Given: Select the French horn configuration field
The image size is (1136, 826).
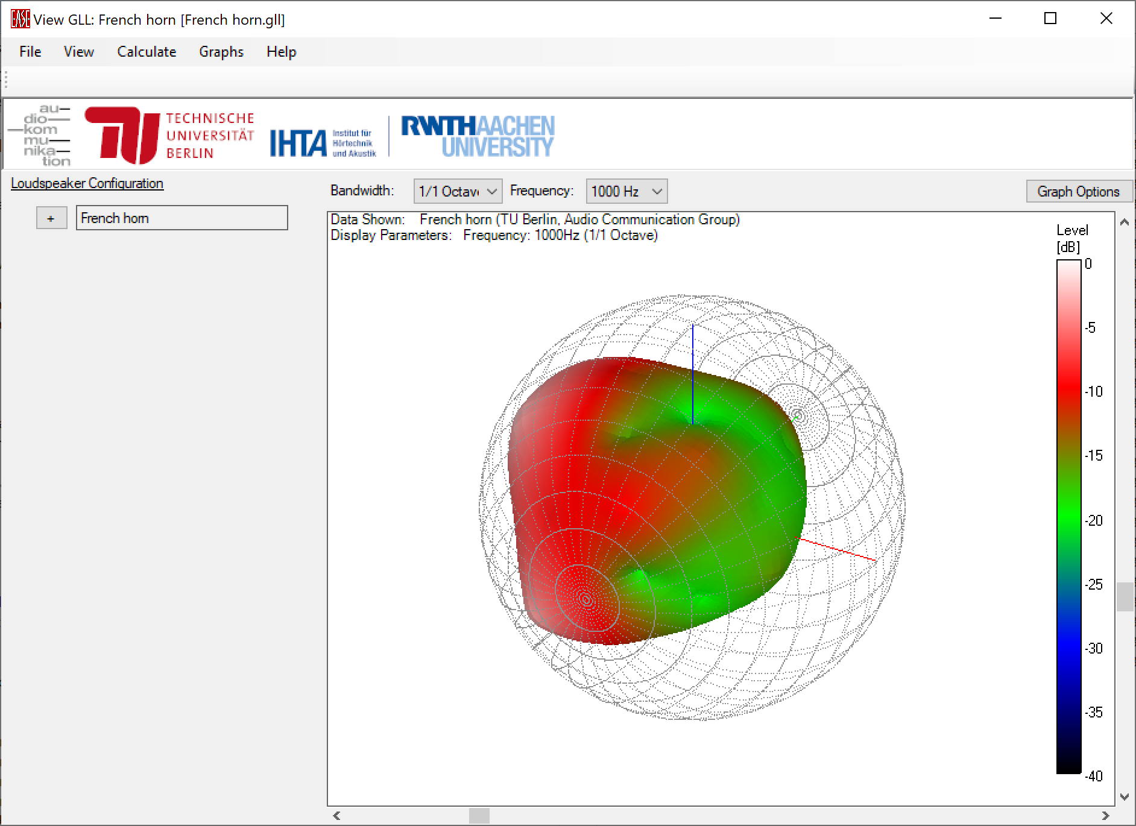Looking at the screenshot, I should click(x=182, y=218).
